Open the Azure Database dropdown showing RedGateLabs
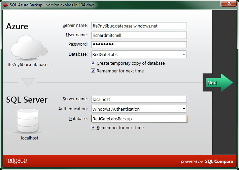Image resolution: width=239 pixels, height=170 pixels. point(139,54)
